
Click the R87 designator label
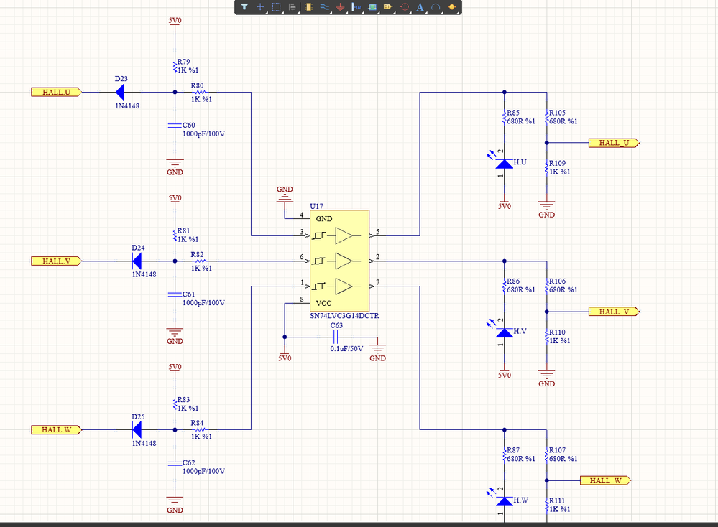click(513, 451)
